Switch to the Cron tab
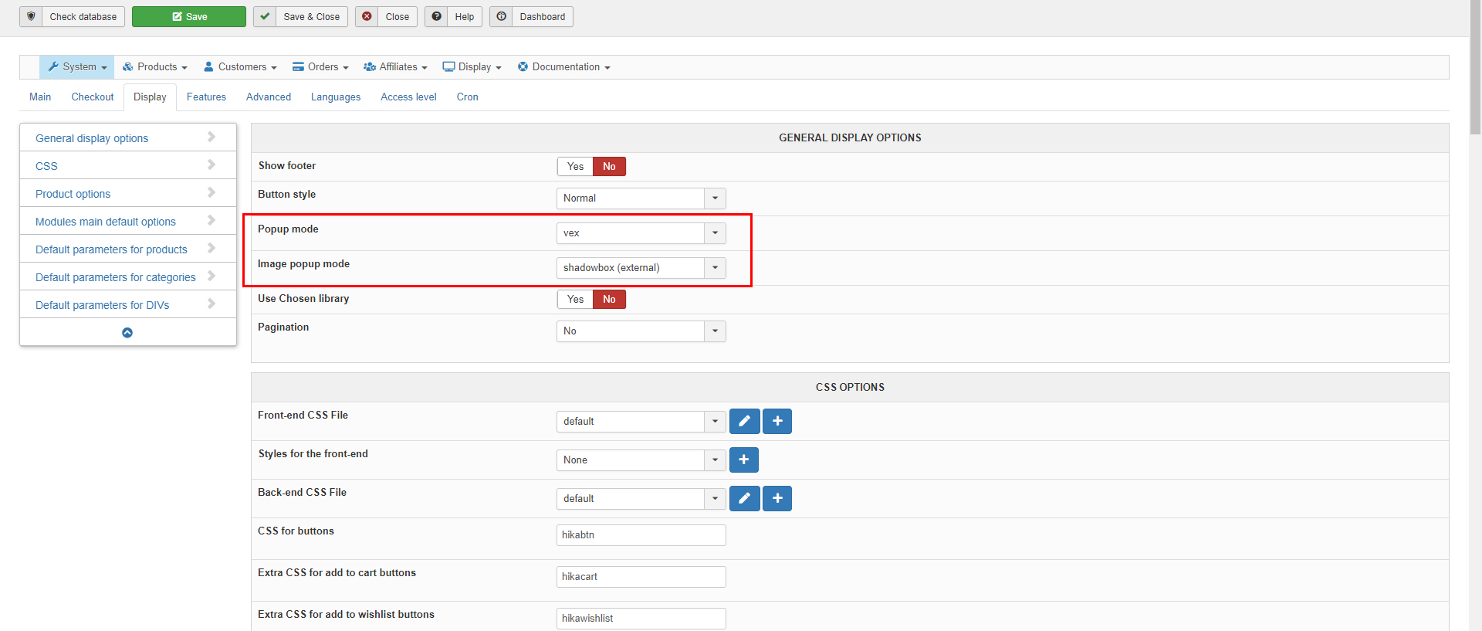This screenshot has width=1482, height=631. tap(468, 97)
